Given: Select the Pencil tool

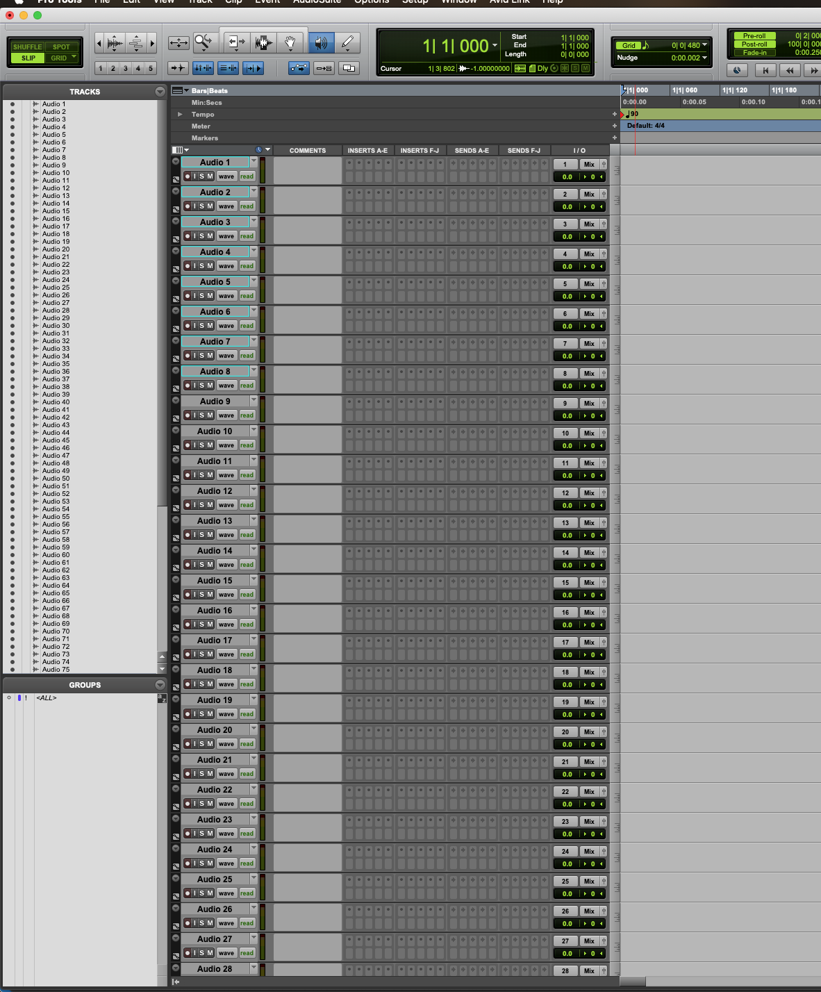Looking at the screenshot, I should [347, 43].
